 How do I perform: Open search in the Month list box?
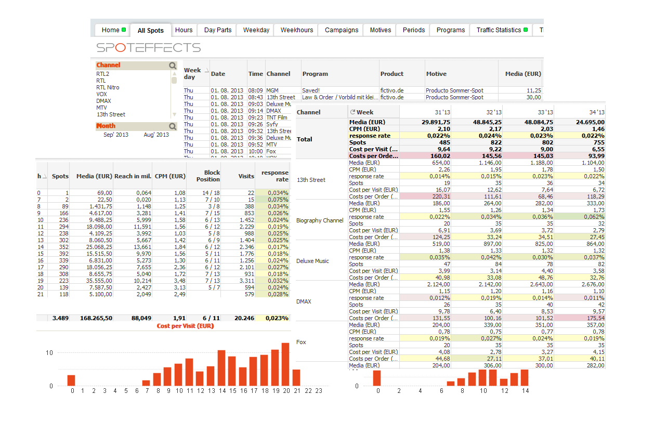[x=173, y=126]
